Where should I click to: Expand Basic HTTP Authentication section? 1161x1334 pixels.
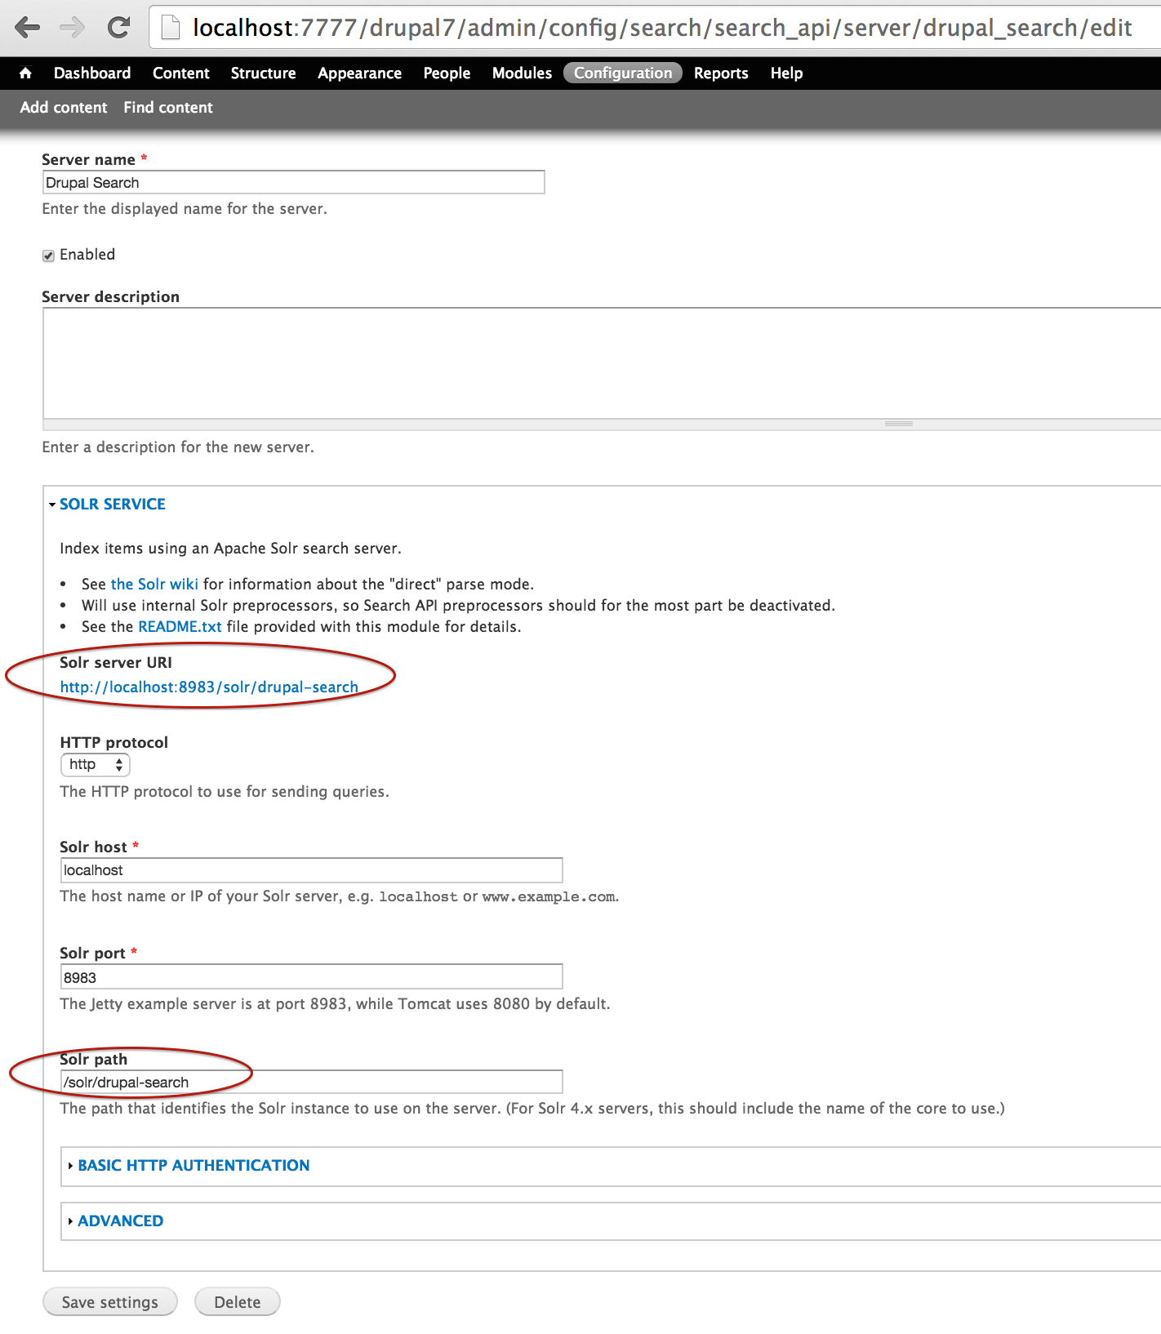coord(193,1165)
